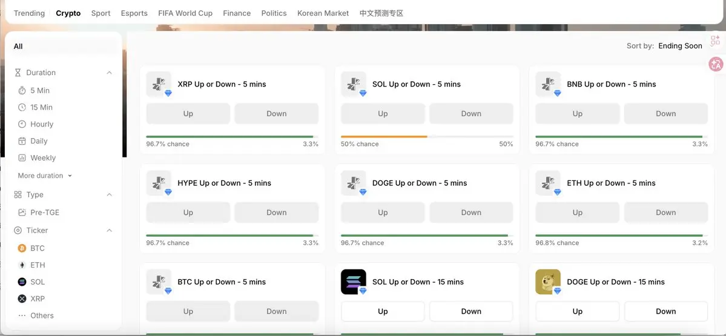Click the SOL ticker icon in sidebar
This screenshot has height=336, width=726.
(x=22, y=282)
